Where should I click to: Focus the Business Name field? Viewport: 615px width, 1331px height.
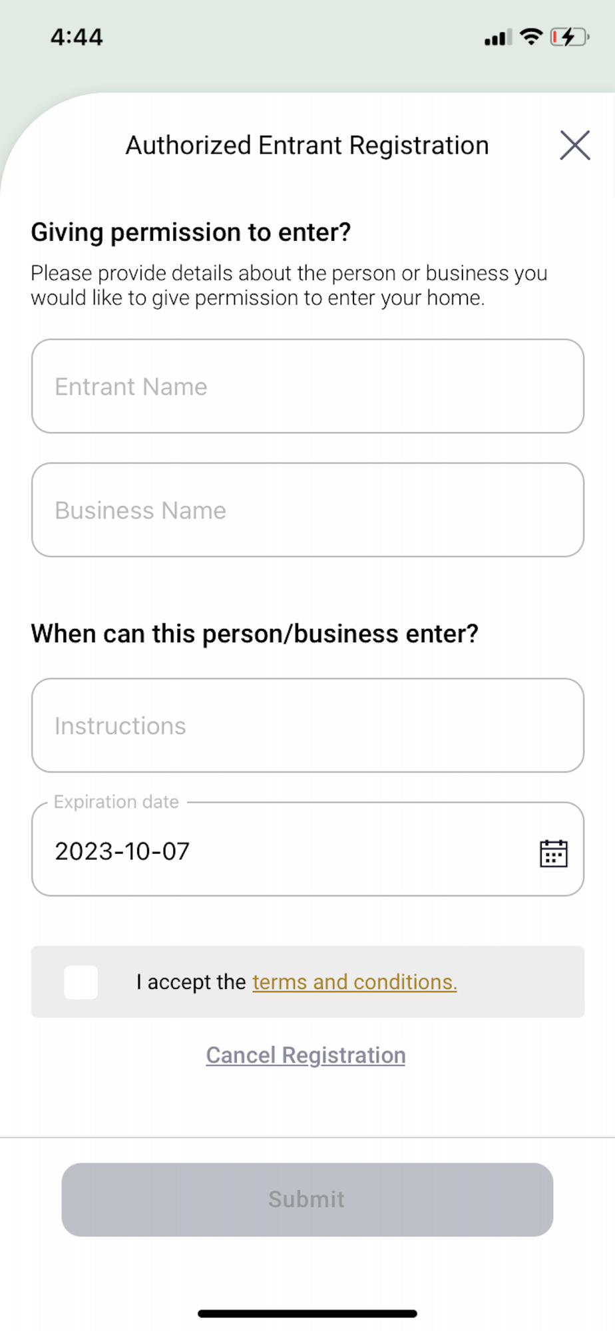[307, 510]
